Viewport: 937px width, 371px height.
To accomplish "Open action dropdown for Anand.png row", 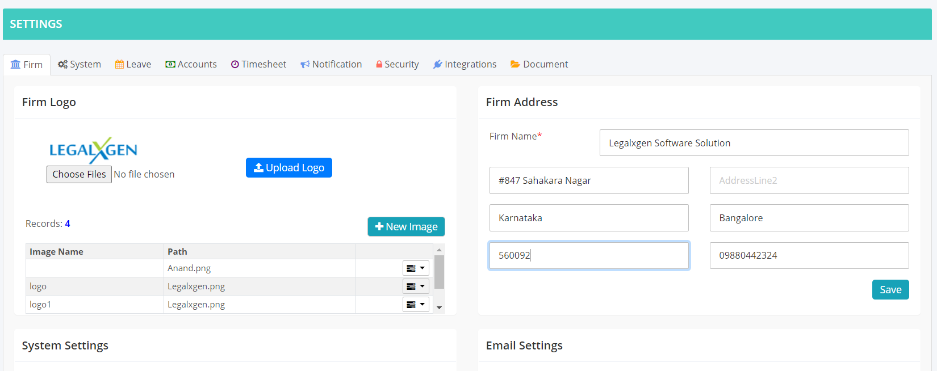I will 416,268.
